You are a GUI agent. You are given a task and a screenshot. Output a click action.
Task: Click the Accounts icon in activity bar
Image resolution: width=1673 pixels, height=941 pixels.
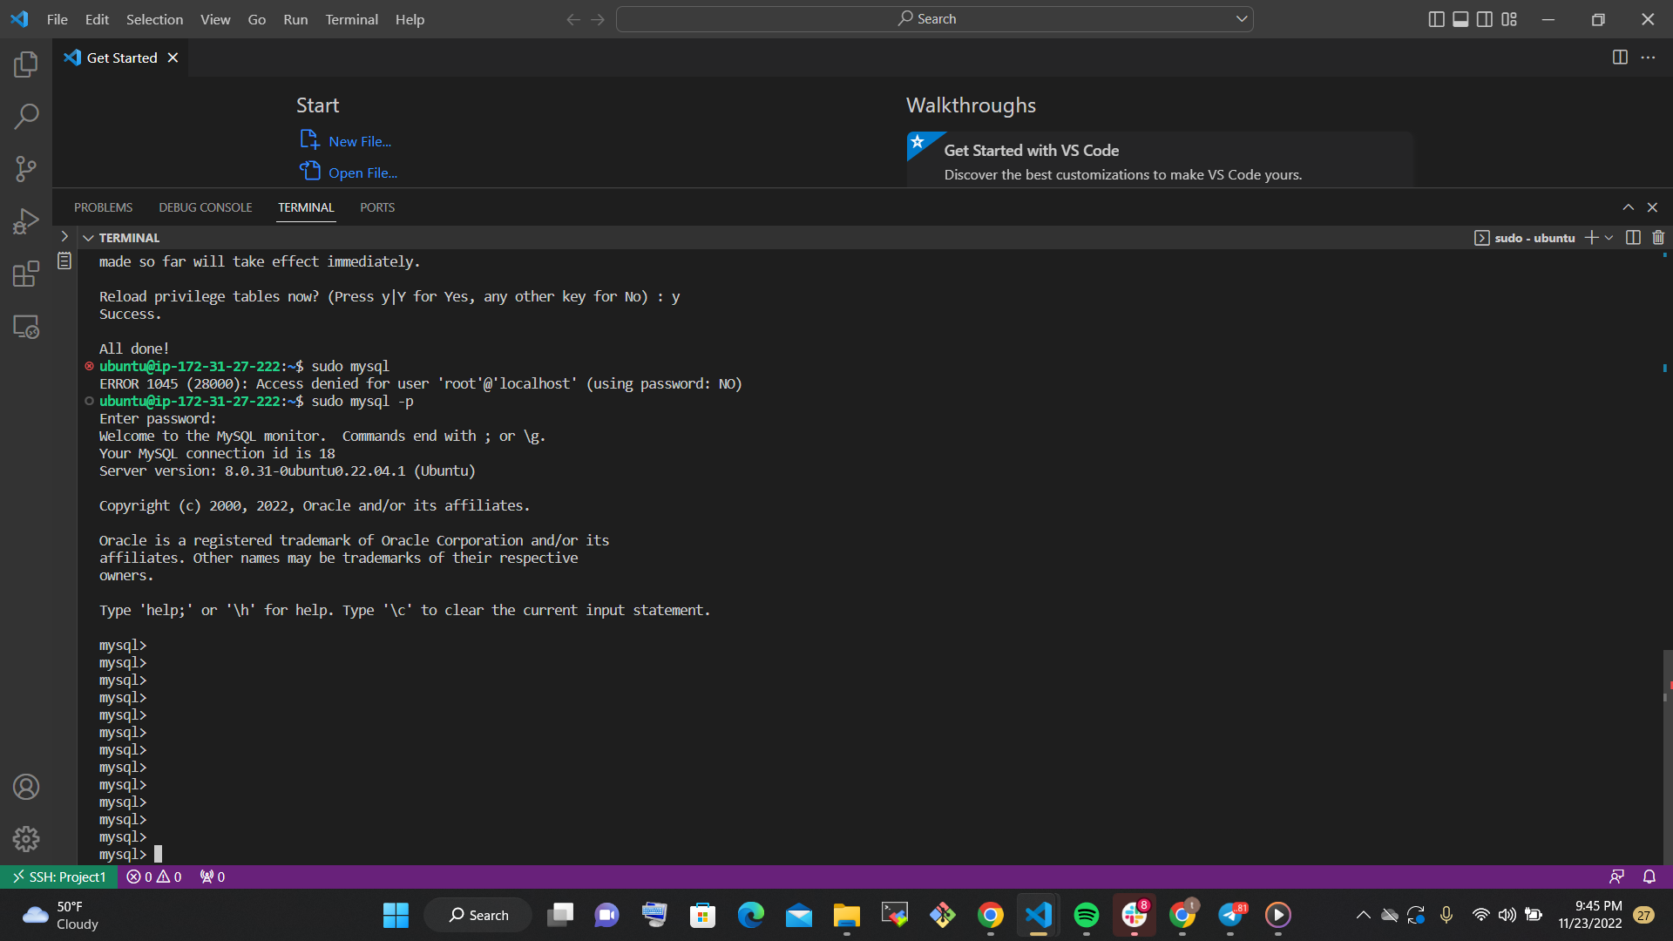tap(26, 786)
